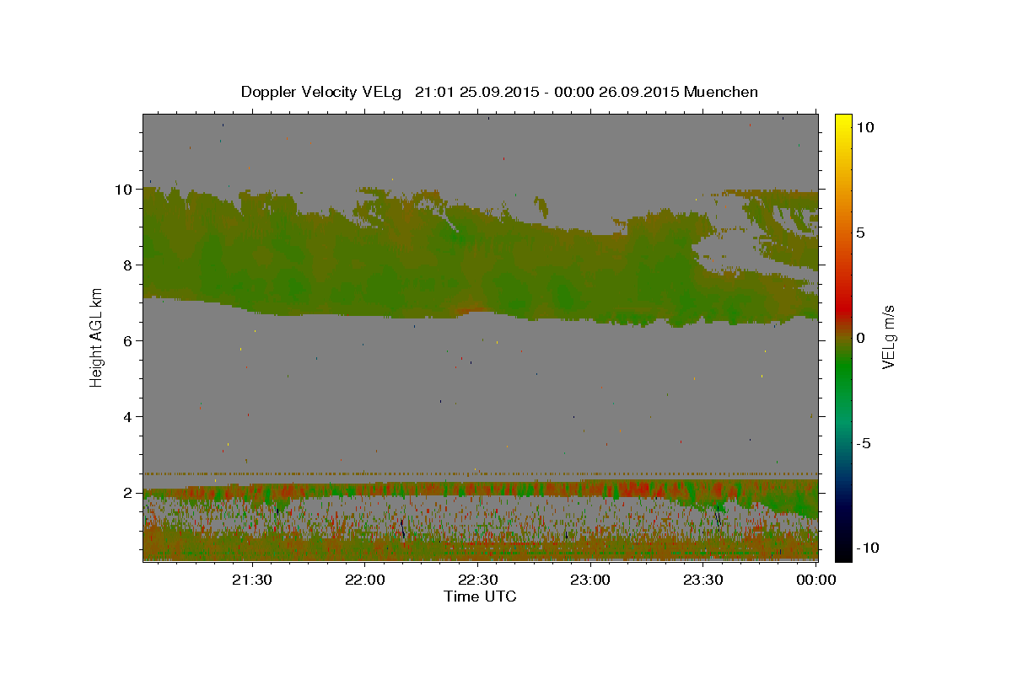Select the '21:30' time axis label
Image resolution: width=1012 pixels, height=674 pixels.
[252, 580]
